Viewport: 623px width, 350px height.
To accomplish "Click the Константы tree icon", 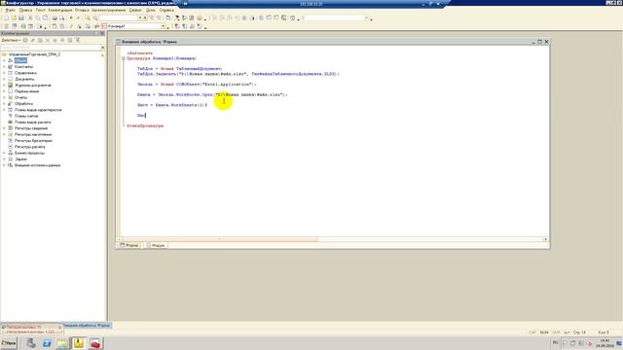I will tap(11, 67).
